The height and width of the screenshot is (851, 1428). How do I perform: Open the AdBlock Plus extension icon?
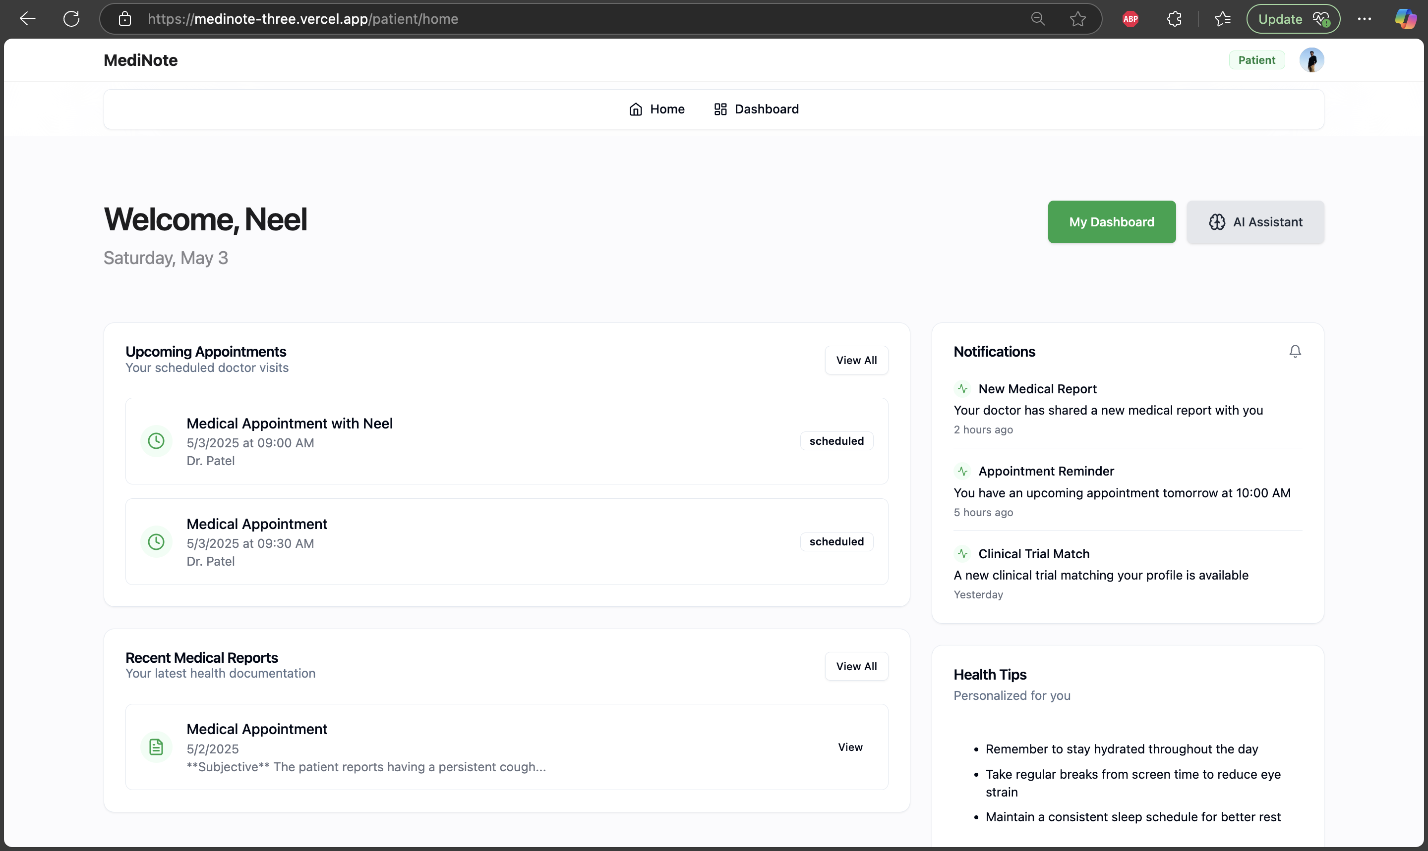tap(1130, 19)
